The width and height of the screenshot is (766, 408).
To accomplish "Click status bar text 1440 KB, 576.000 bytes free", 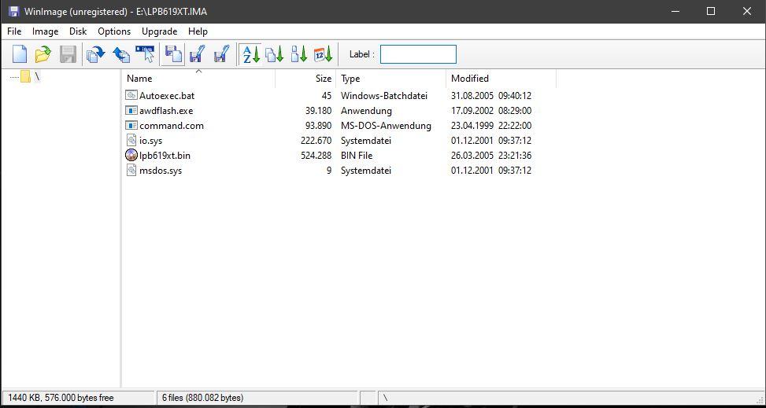I will (x=61, y=398).
